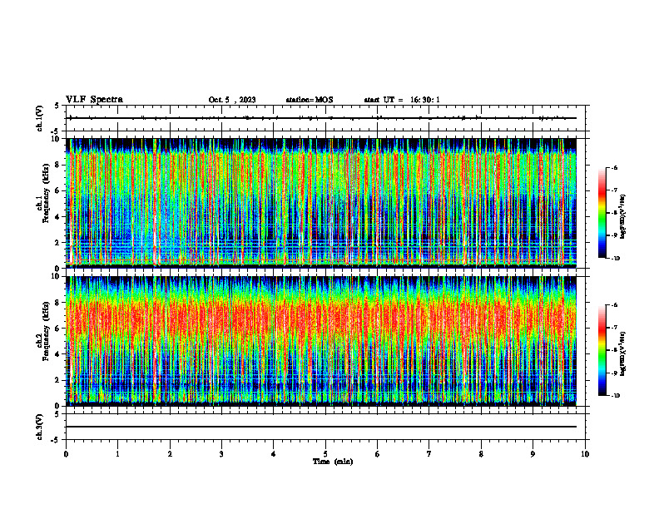Click the "station=MOS" header label
This screenshot has width=659, height=509.
pyautogui.click(x=310, y=100)
